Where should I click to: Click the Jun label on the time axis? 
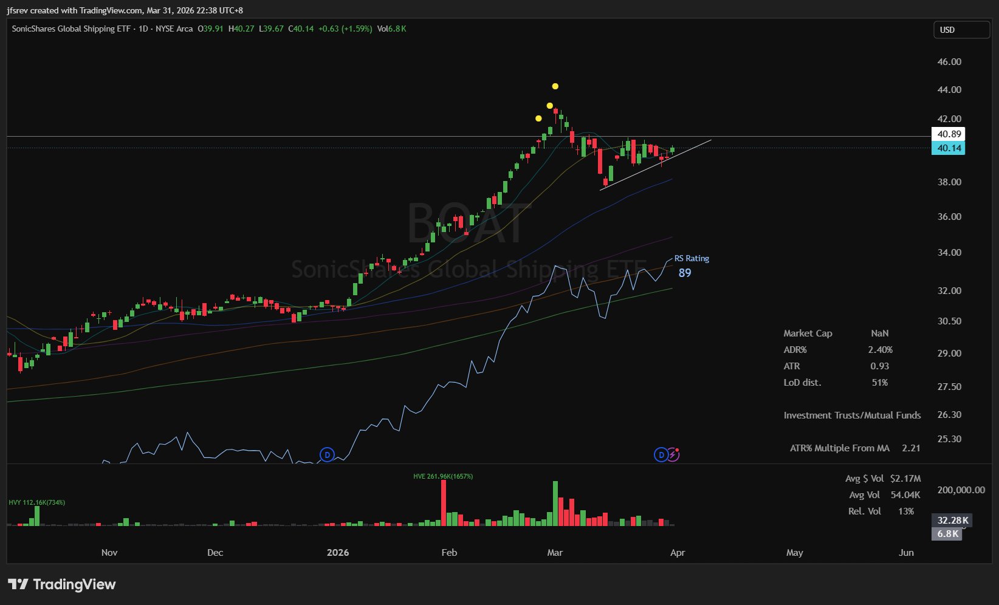[x=906, y=552]
